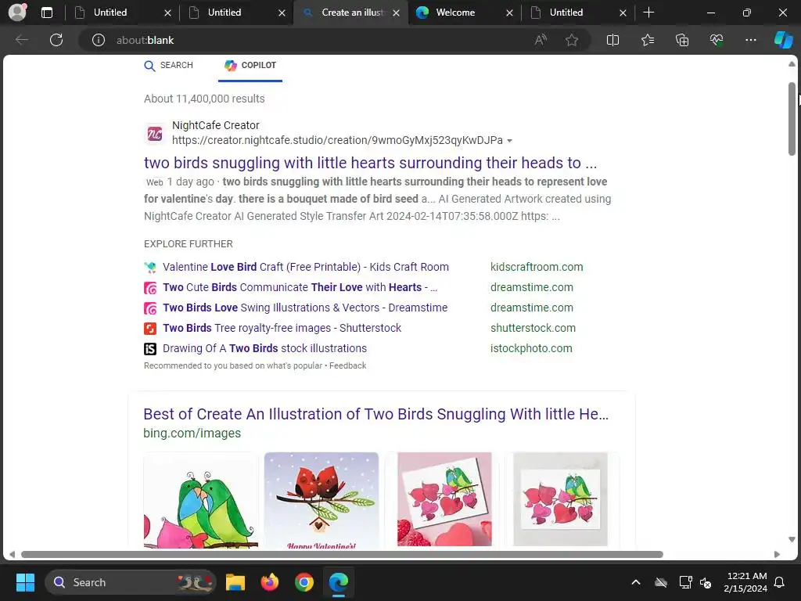This screenshot has height=601, width=801.
Task: Open the tab actions menu icon
Action: pyautogui.click(x=47, y=13)
